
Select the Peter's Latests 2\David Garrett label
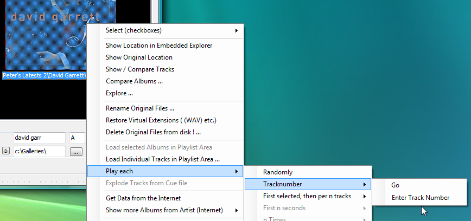pyautogui.click(x=44, y=76)
